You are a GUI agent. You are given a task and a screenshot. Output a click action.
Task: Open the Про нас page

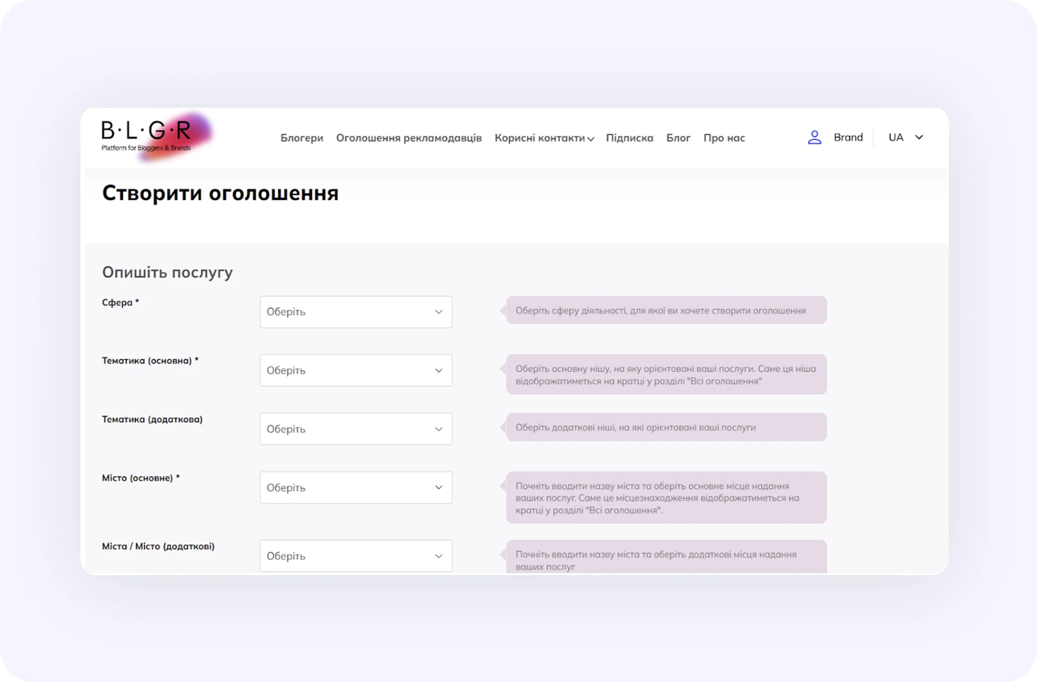click(724, 138)
